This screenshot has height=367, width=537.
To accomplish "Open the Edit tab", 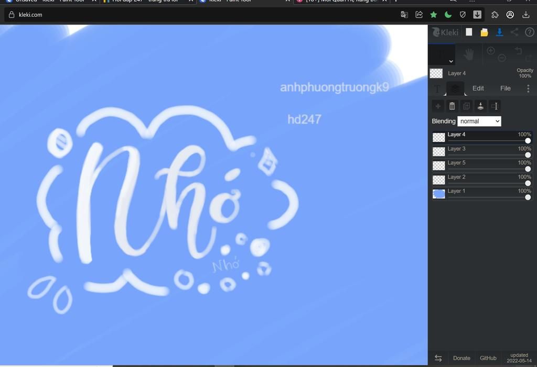I will 478,88.
